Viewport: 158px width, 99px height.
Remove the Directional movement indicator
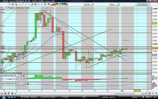tap(23, 75)
